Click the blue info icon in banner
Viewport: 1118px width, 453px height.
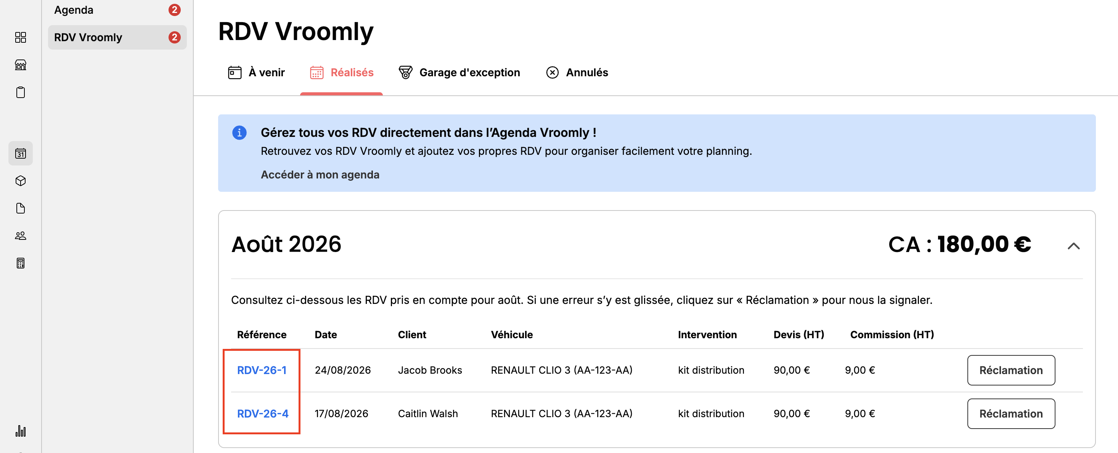click(239, 132)
